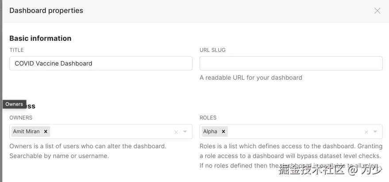Click the TITLE field label
The height and width of the screenshot is (182, 389).
click(x=16, y=50)
